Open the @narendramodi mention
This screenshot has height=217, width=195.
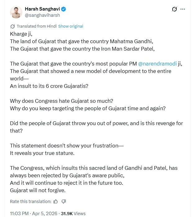click(157, 64)
